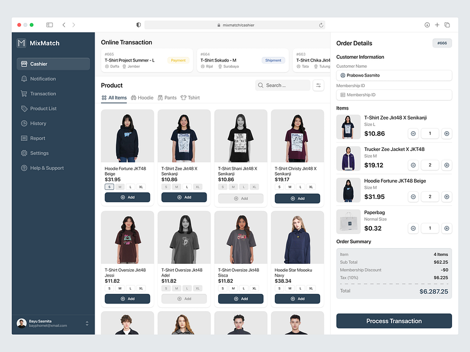Decrease Paperbag quantity with minus icon
The image size is (470, 352).
pyautogui.click(x=413, y=229)
